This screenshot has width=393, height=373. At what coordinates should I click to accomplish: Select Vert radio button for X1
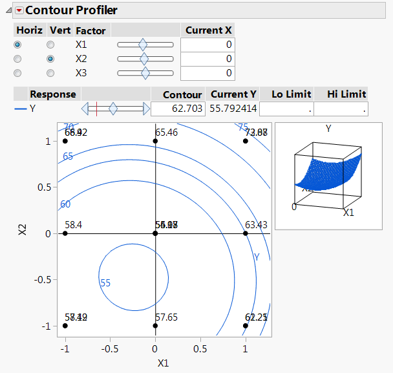tap(50, 45)
